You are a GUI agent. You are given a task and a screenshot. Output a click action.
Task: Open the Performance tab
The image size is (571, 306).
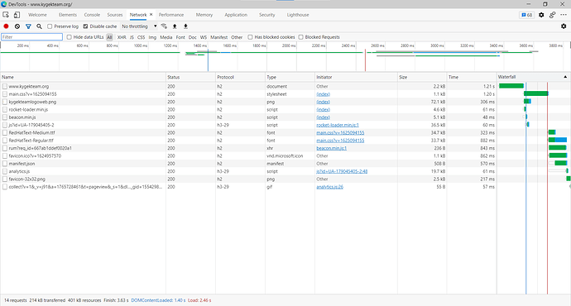(x=171, y=15)
